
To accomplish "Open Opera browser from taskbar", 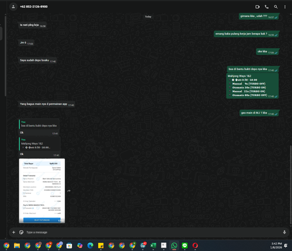I will click(x=195, y=246).
